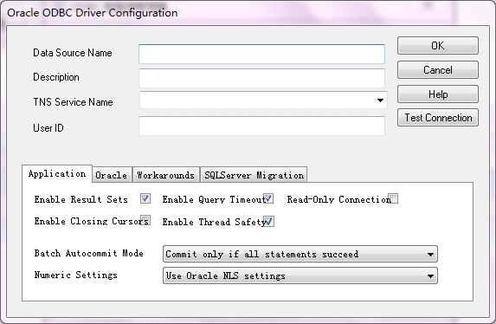Toggle the Enable Result Sets checkbox

[x=145, y=198]
